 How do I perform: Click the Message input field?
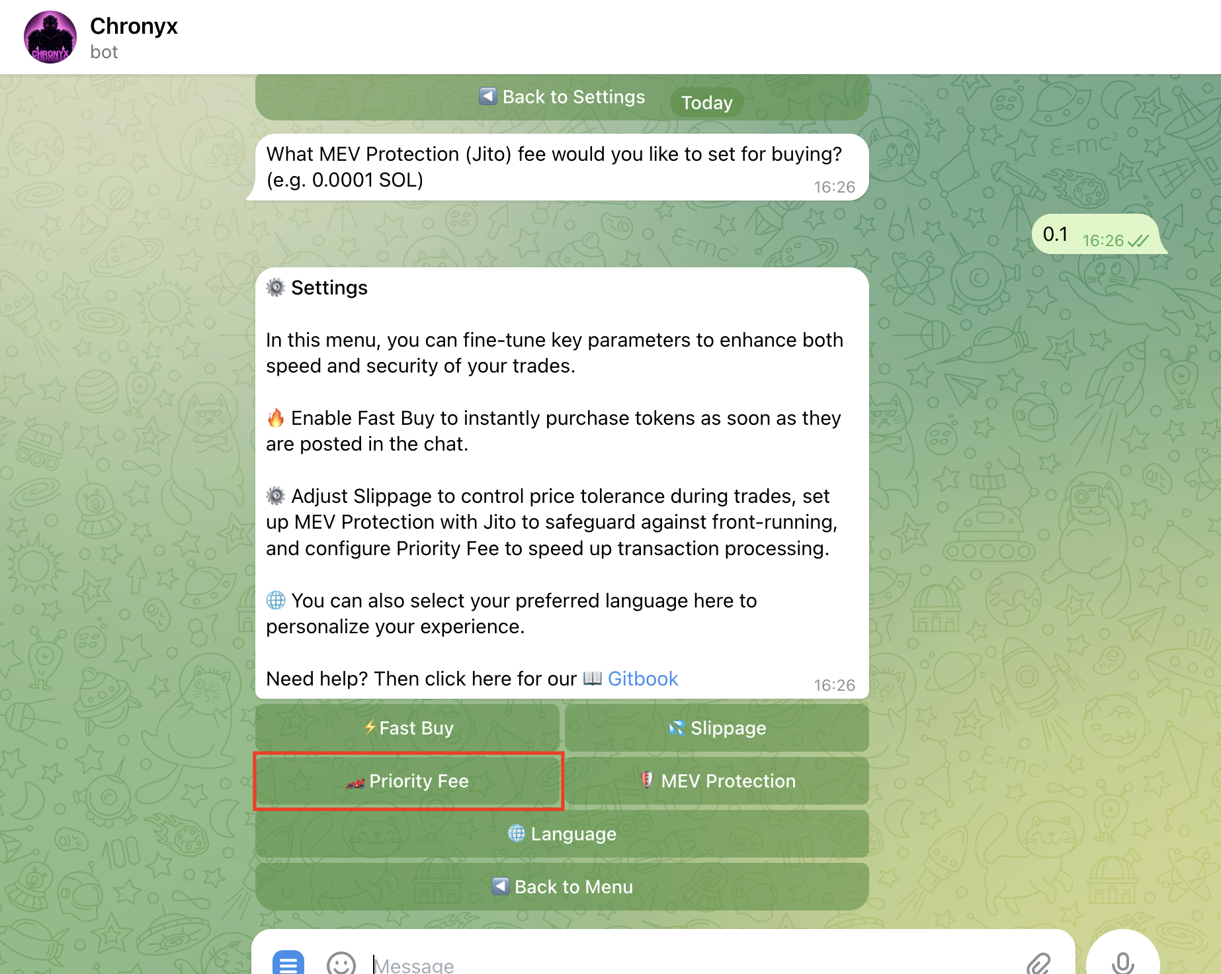pyautogui.click(x=595, y=963)
